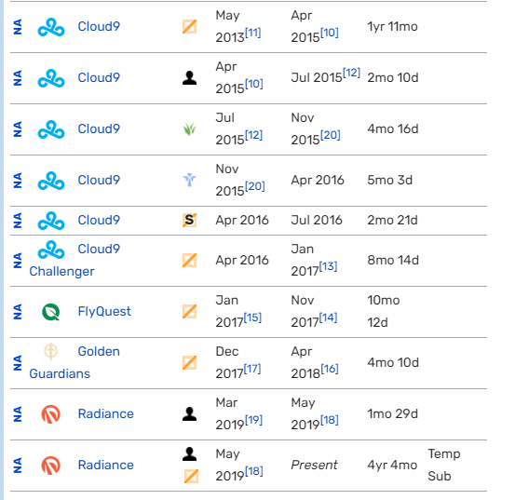Screen dimensions: 515x500
Task: Click the green jungle role icon
Action: (x=189, y=129)
